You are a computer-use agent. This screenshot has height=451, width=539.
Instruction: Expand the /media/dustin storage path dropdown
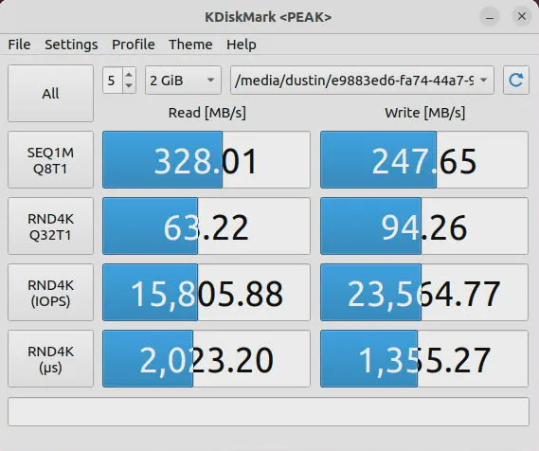[x=362, y=81]
